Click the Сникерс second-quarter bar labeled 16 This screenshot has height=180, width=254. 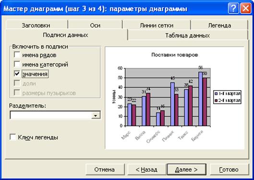coord(162,118)
